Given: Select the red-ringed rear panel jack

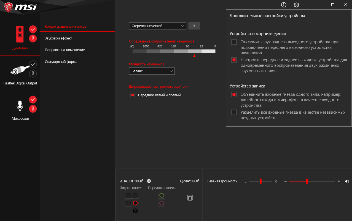Looking at the screenshot, I should click(x=135, y=203).
